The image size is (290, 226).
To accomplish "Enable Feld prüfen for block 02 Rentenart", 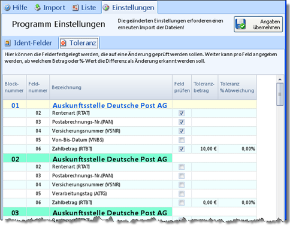I will (182, 167).
